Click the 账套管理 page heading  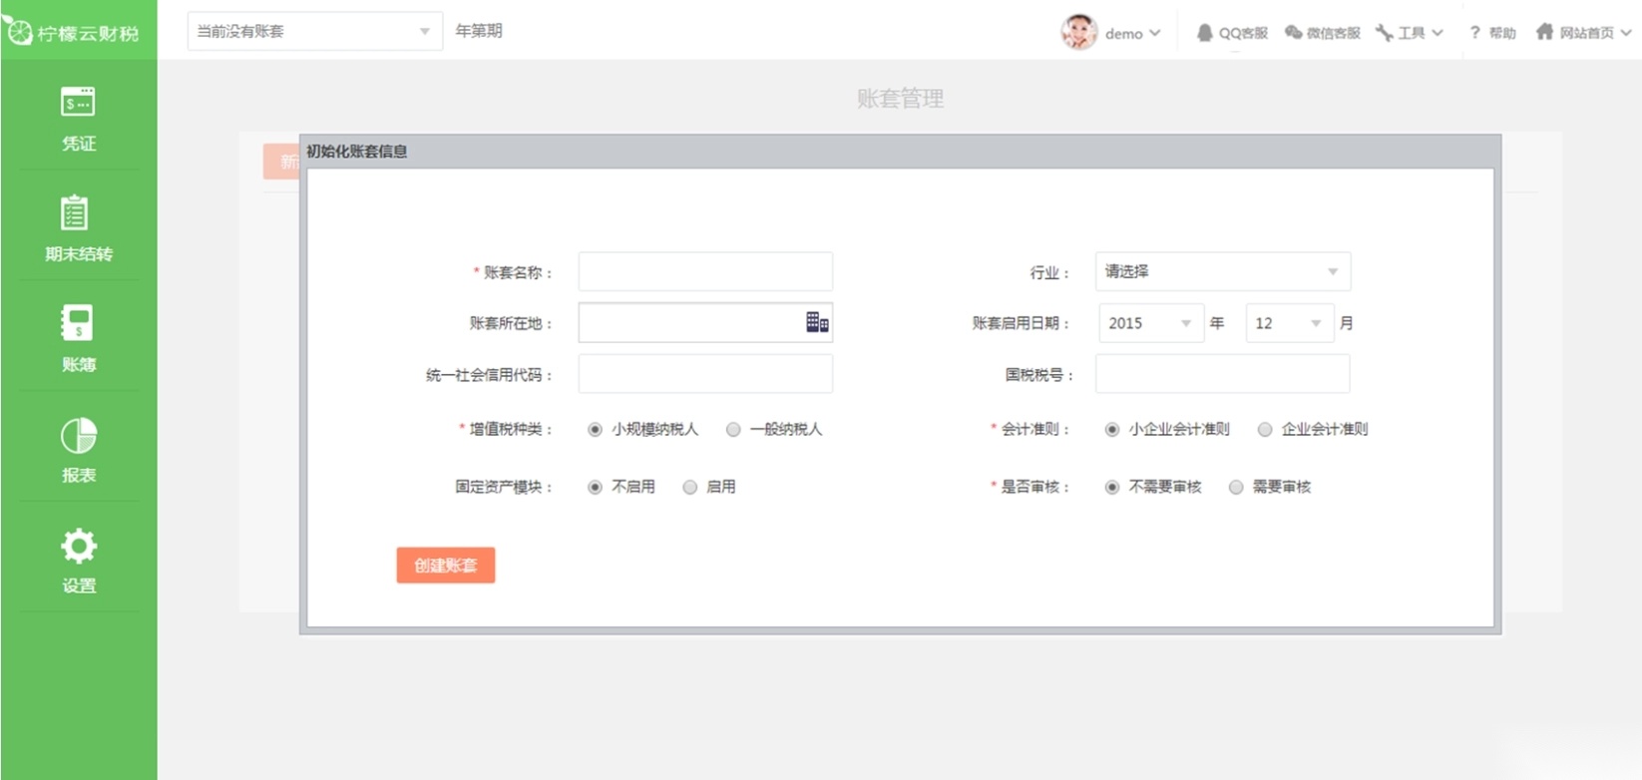pos(900,98)
